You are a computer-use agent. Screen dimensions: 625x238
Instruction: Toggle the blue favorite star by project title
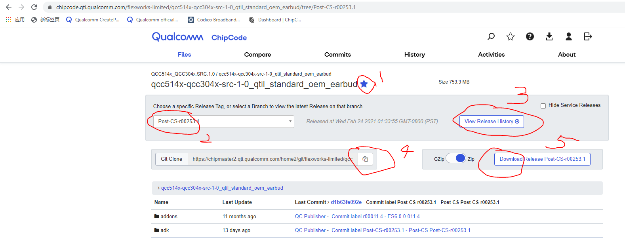click(364, 84)
